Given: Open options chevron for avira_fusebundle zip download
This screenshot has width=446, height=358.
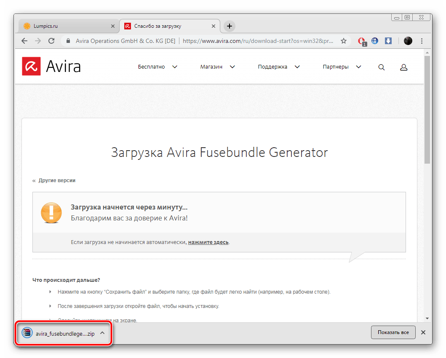Looking at the screenshot, I should 102,333.
